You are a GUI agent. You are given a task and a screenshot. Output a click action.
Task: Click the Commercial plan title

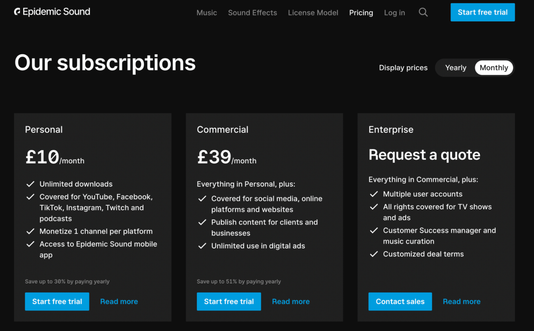[x=222, y=129]
